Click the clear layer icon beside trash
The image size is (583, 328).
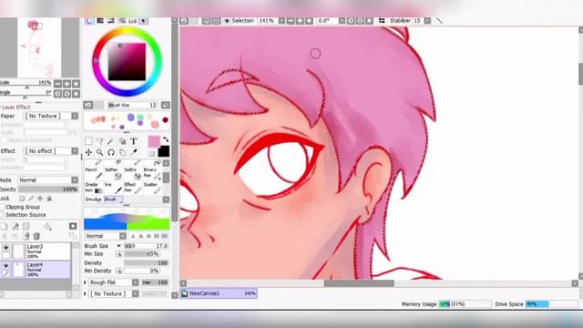point(26,236)
